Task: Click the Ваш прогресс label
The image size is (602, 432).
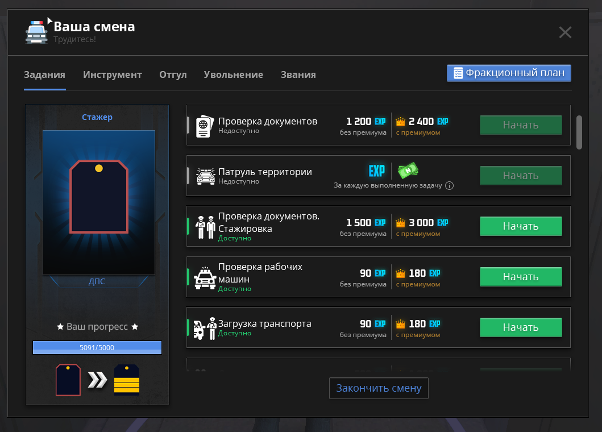Action: pos(97,327)
